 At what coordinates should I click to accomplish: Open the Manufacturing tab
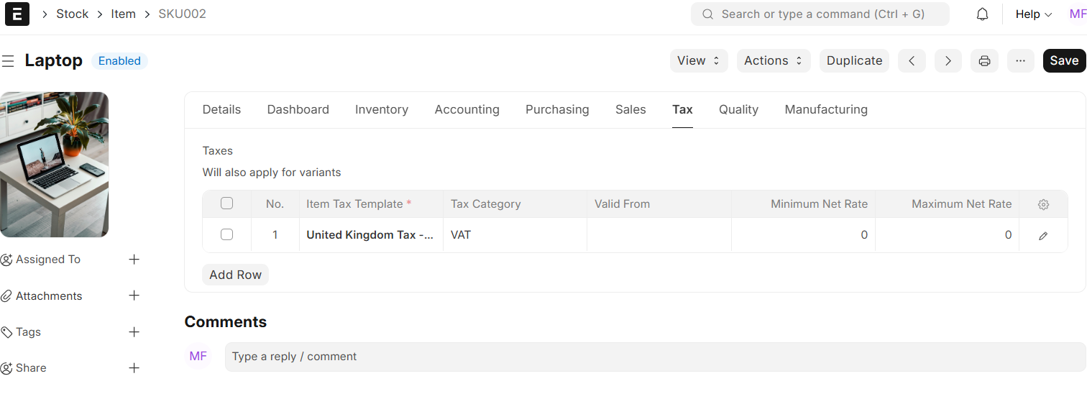pyautogui.click(x=825, y=109)
